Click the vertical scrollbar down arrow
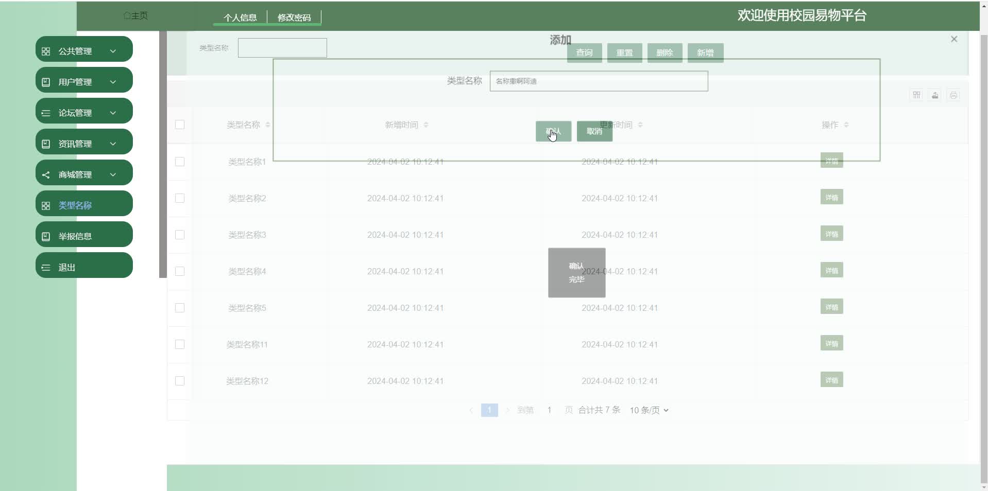This screenshot has width=988, height=491. tap(983, 487)
